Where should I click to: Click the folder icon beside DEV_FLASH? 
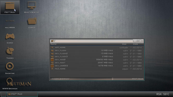coord(52,51)
